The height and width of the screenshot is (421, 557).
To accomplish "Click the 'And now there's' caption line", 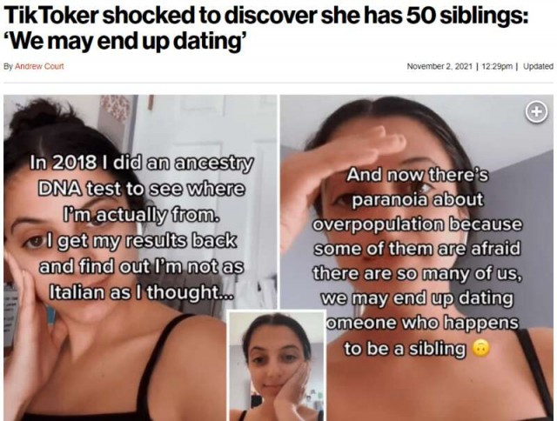I will (x=418, y=175).
